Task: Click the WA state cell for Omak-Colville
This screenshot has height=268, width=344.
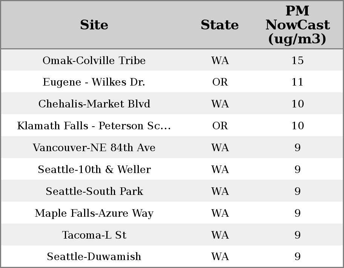Action: (220, 61)
